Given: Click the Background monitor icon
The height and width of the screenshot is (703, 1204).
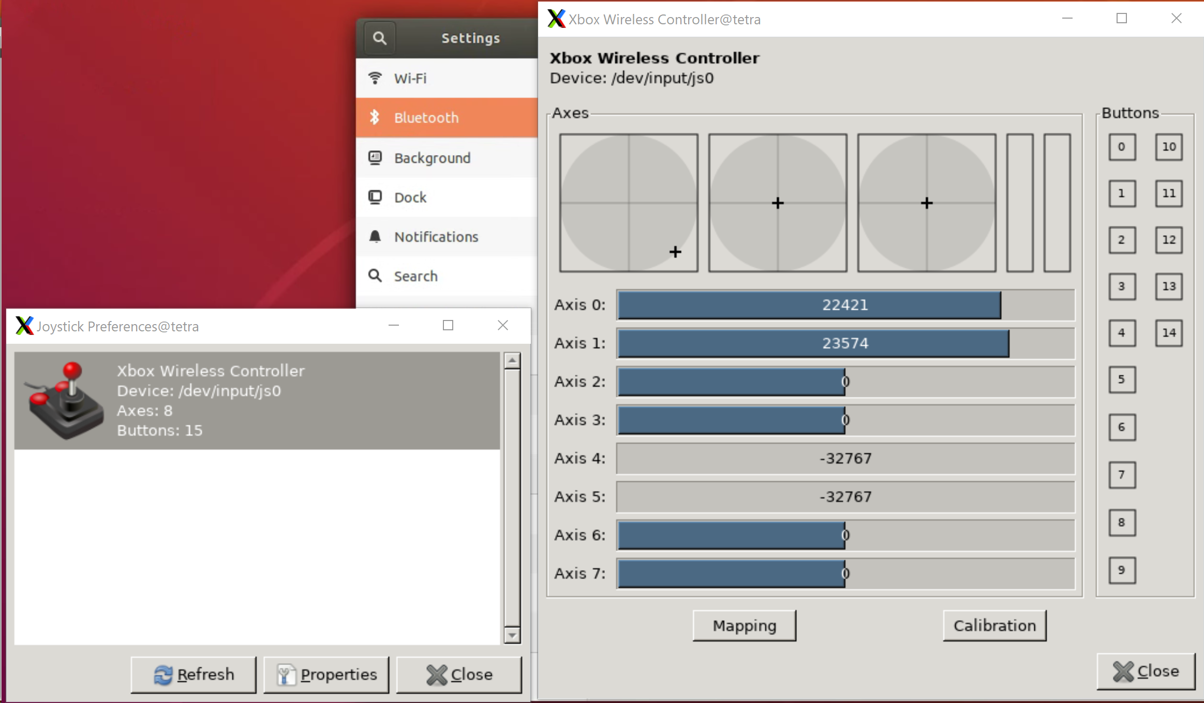Looking at the screenshot, I should pos(375,158).
